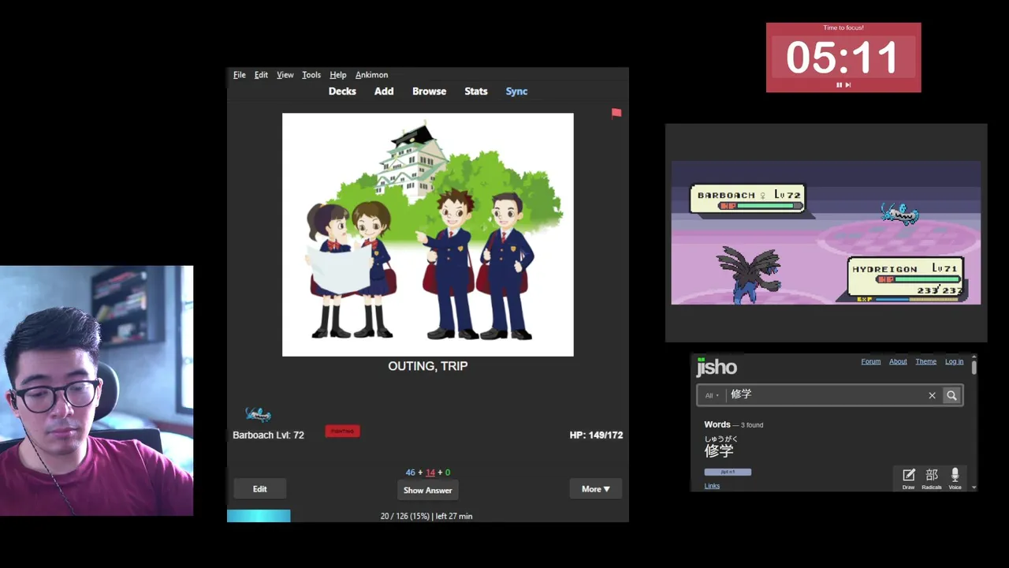Open the Theme link on Jisho

(925, 361)
